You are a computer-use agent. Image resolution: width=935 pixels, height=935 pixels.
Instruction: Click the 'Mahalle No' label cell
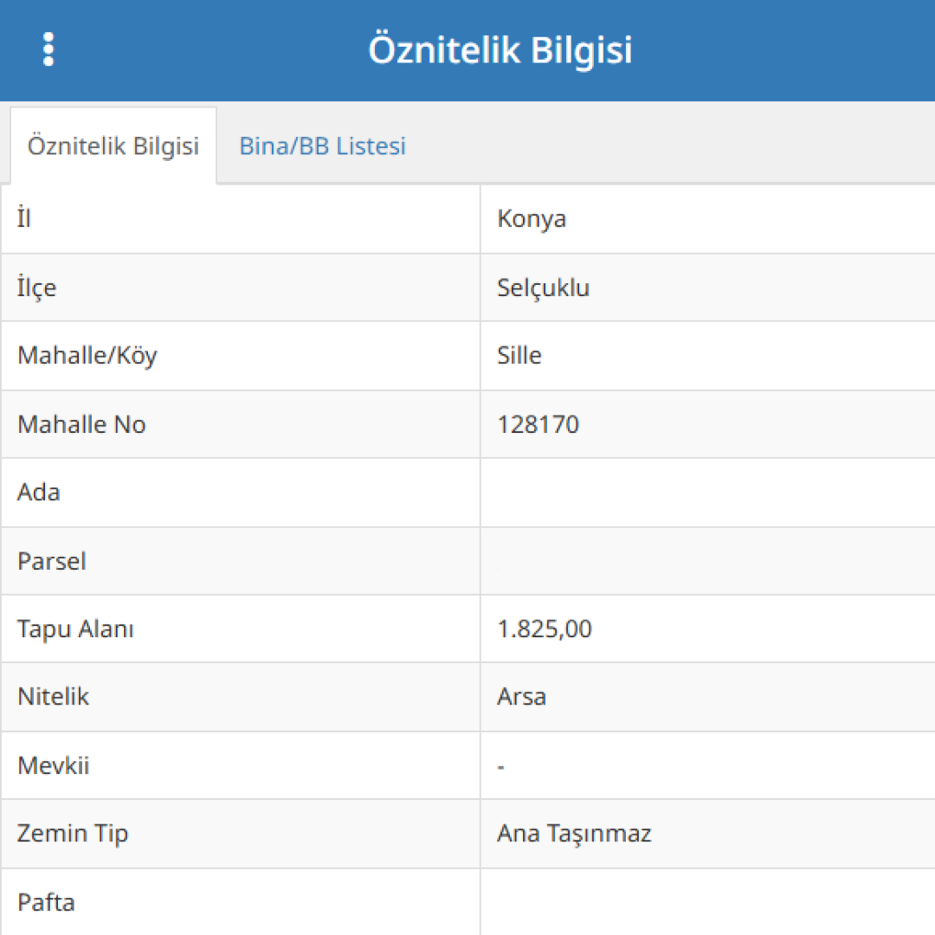pyautogui.click(x=241, y=424)
